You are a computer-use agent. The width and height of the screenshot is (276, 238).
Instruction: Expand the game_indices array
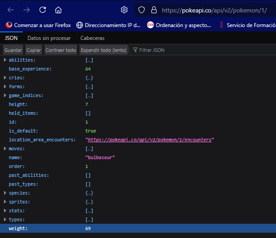pyautogui.click(x=5, y=95)
